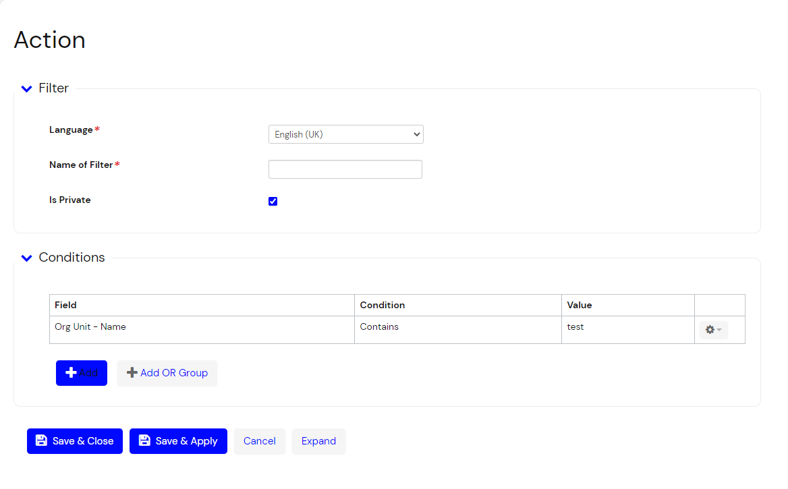Collapse the Filter section chevron
Viewport: 788px width, 489px height.
tap(27, 88)
